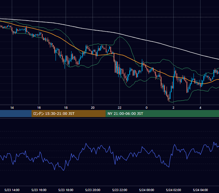Select the NY 21:00-06:00 JST session bar
This screenshot has height=193, width=219.
point(162,114)
